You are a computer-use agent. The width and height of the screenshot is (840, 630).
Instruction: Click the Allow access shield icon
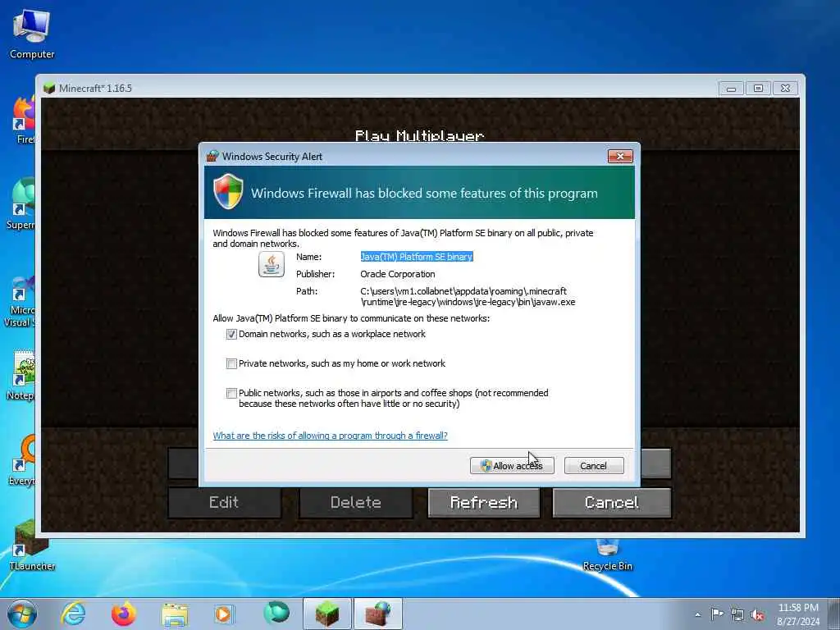tap(486, 466)
